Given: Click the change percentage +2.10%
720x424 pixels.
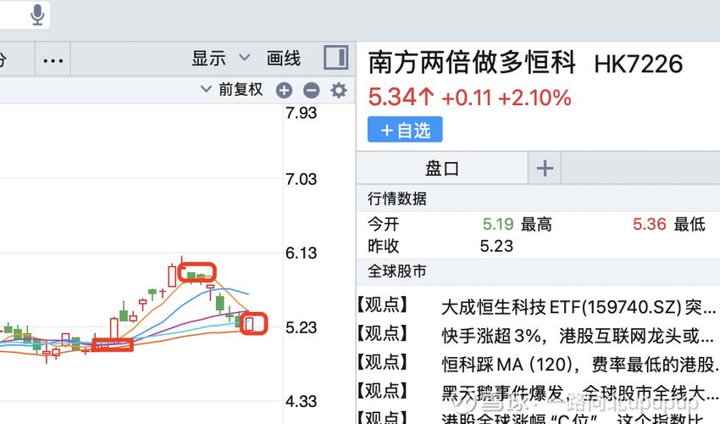Looking at the screenshot, I should (534, 98).
